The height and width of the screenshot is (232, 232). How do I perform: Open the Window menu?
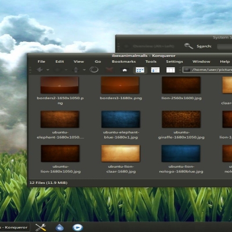(x=201, y=61)
